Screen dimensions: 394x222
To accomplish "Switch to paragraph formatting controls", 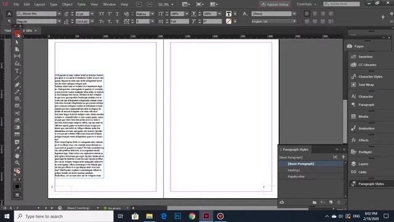I will tap(9, 22).
